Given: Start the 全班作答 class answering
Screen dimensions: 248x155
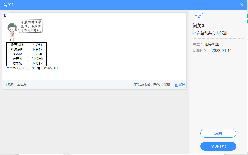Looking at the screenshot, I should point(218,146).
